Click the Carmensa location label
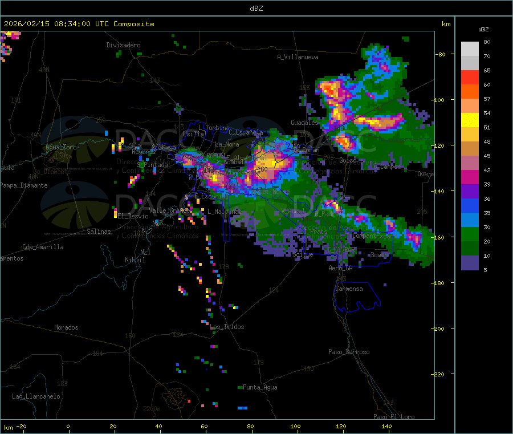Screen dimensions: 513x434 [x=348, y=289]
